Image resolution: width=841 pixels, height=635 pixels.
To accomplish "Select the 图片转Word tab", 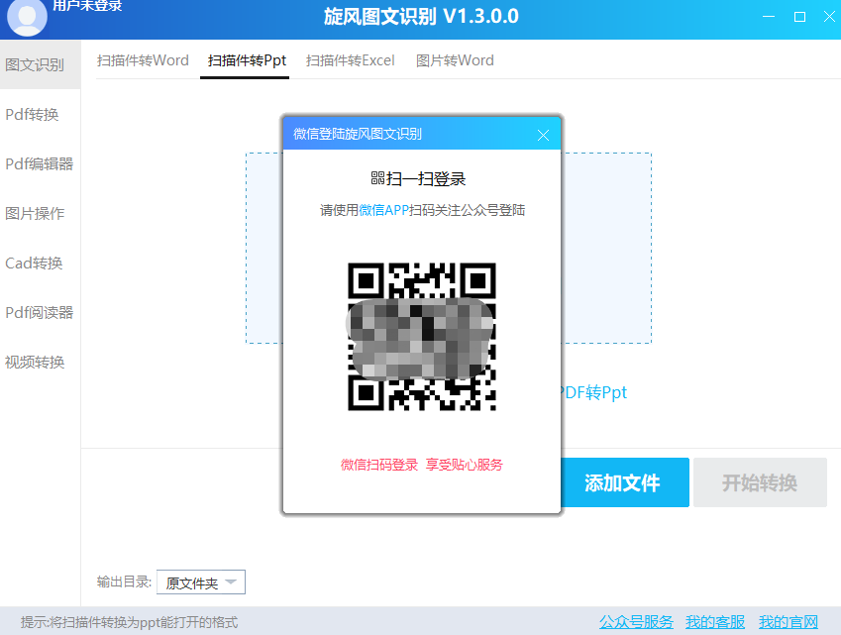I will click(455, 60).
